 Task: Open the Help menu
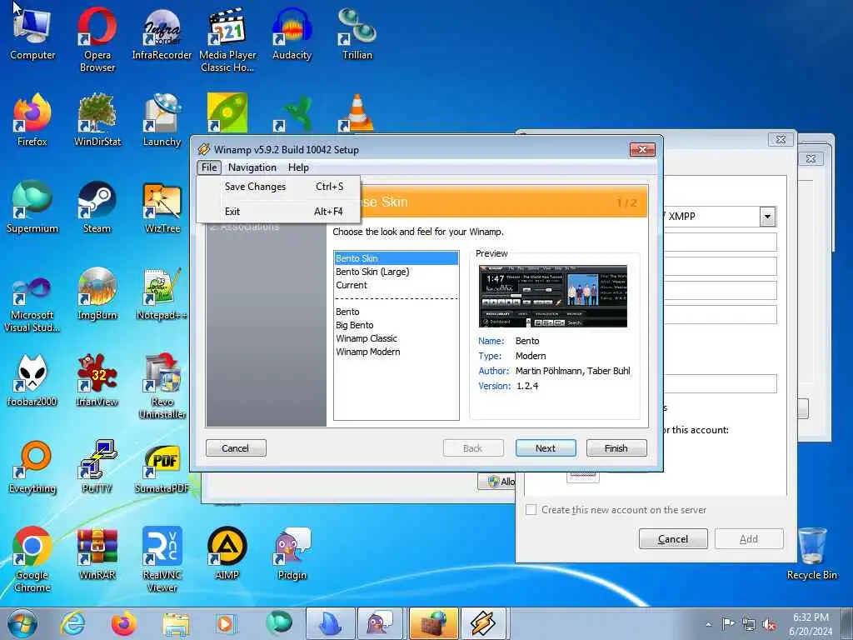(298, 167)
